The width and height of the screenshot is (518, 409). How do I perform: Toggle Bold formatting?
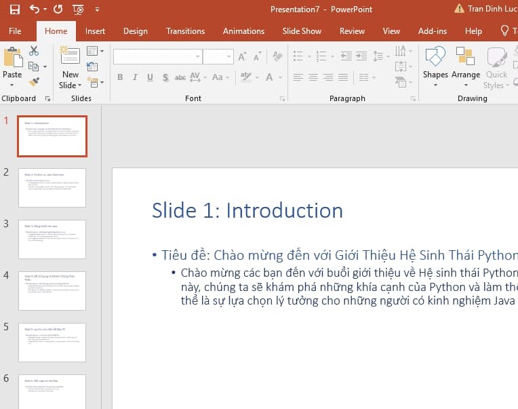point(120,77)
